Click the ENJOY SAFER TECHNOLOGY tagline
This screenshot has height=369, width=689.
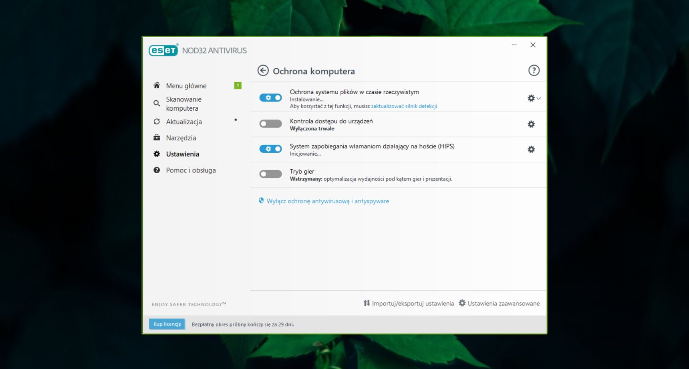point(189,304)
